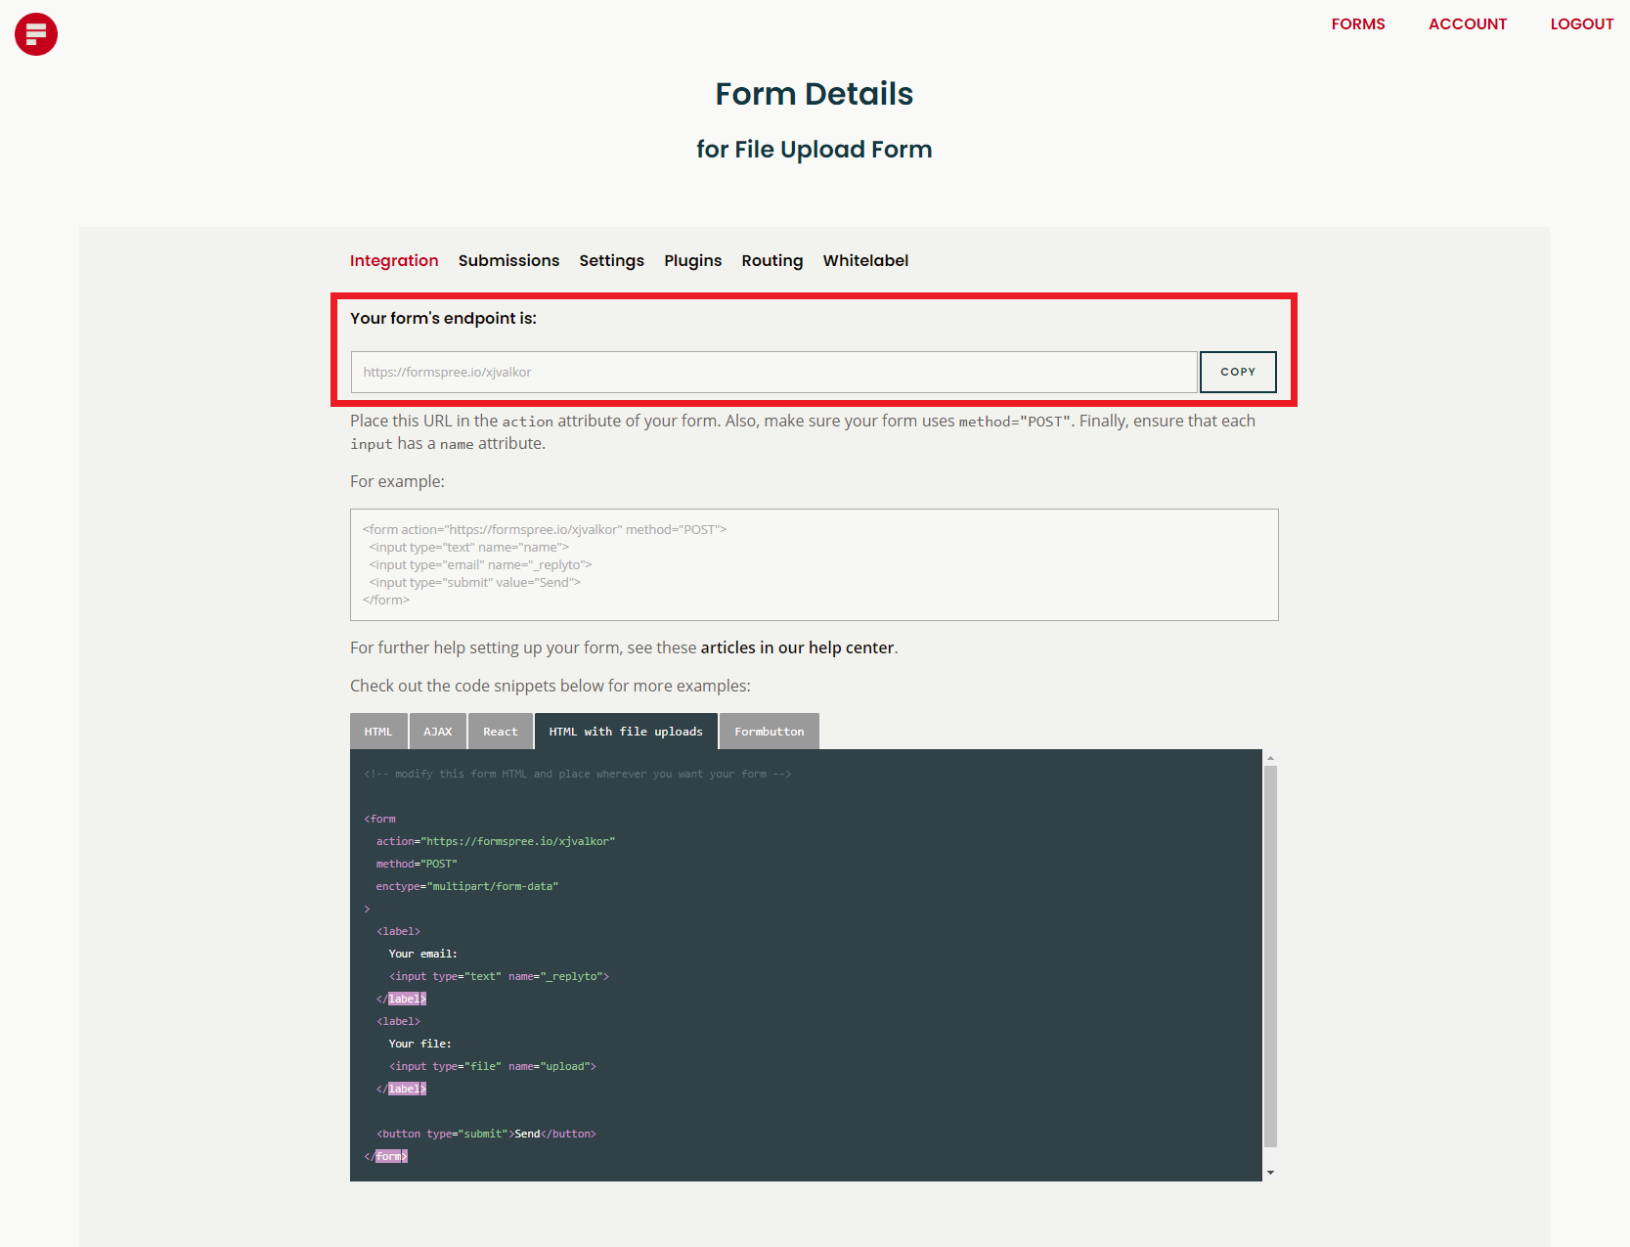Switch to the Submissions tab
Screen dimensions: 1630x1247
pyautogui.click(x=508, y=260)
